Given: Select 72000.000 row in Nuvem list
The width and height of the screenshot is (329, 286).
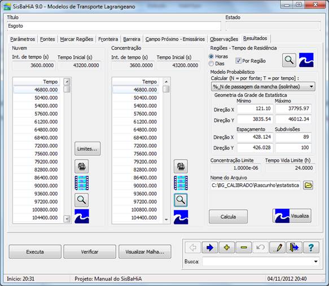Looking at the screenshot, I should point(37,146).
